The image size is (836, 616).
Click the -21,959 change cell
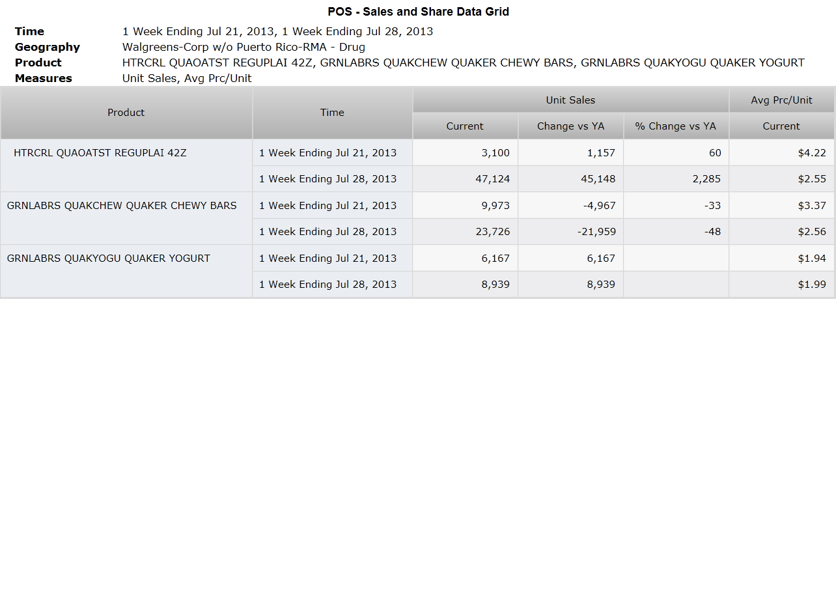pos(570,231)
